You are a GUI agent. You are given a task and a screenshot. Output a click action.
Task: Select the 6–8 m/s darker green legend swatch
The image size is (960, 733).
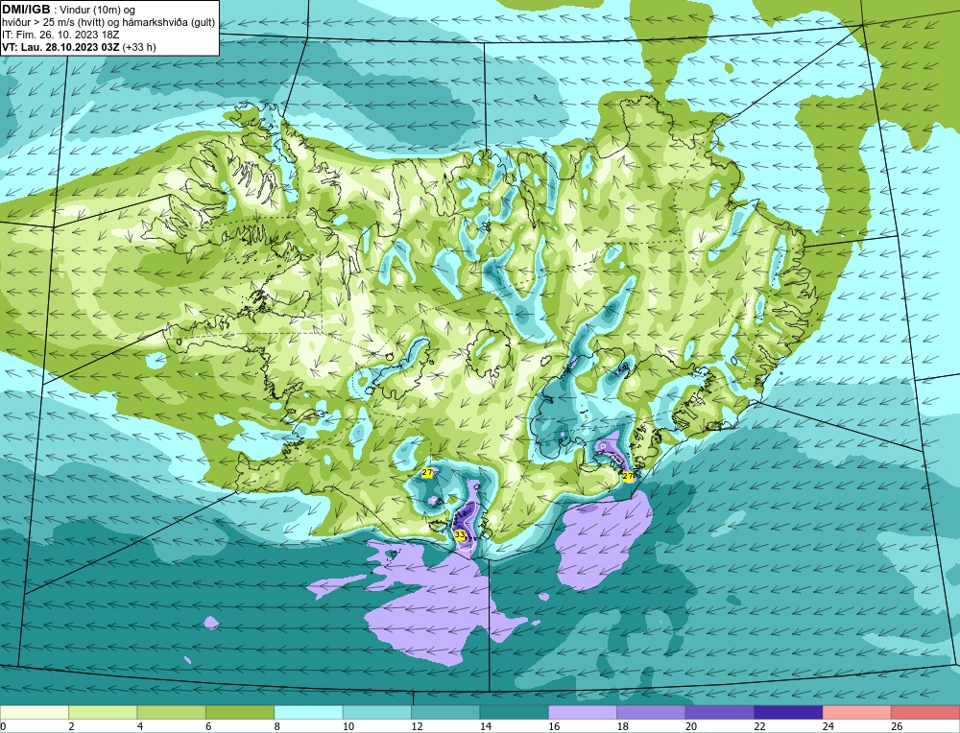240,712
